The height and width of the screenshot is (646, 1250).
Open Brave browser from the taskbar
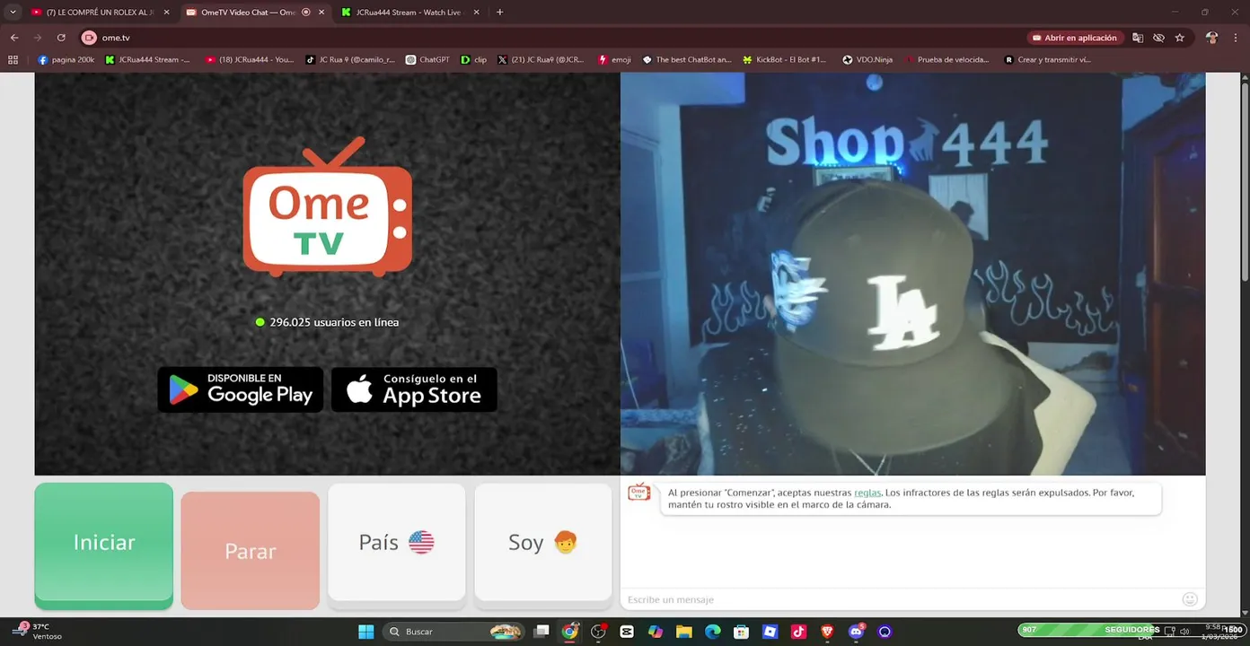pyautogui.click(x=827, y=632)
